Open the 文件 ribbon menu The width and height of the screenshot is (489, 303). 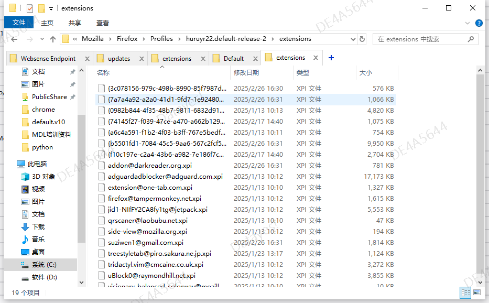19,23
